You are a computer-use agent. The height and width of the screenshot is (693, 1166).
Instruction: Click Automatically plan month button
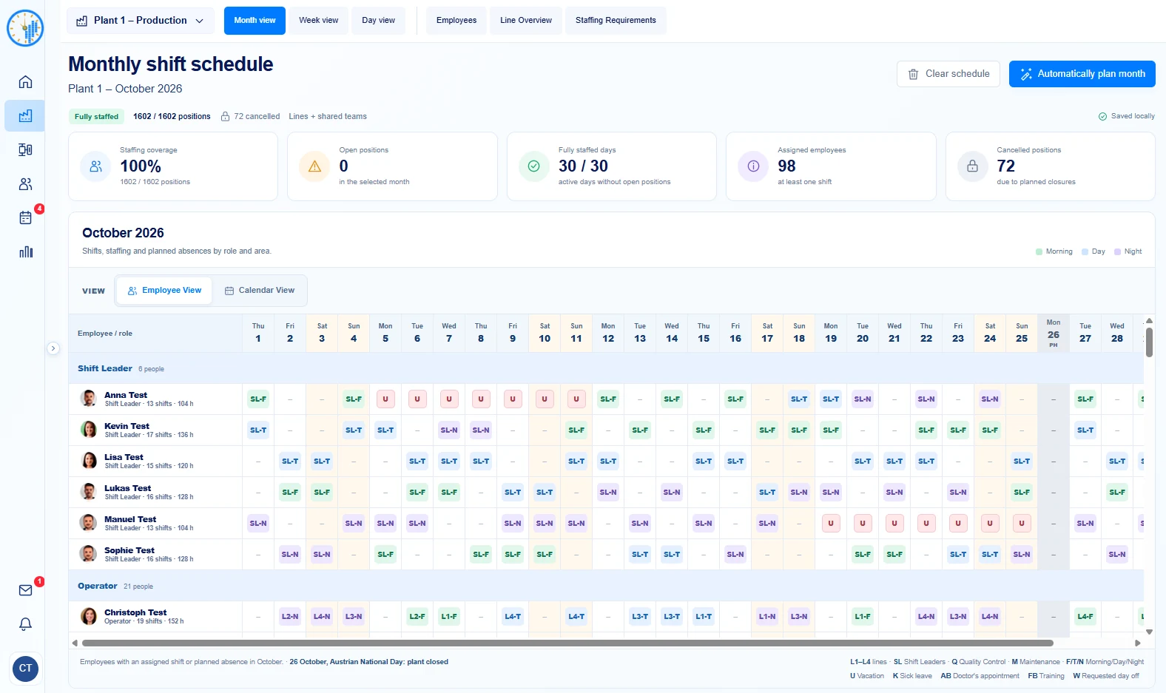point(1082,74)
